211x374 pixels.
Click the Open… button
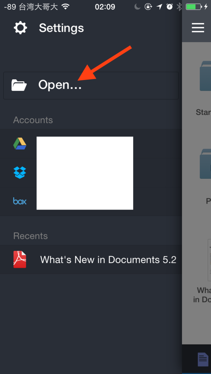[x=91, y=85]
